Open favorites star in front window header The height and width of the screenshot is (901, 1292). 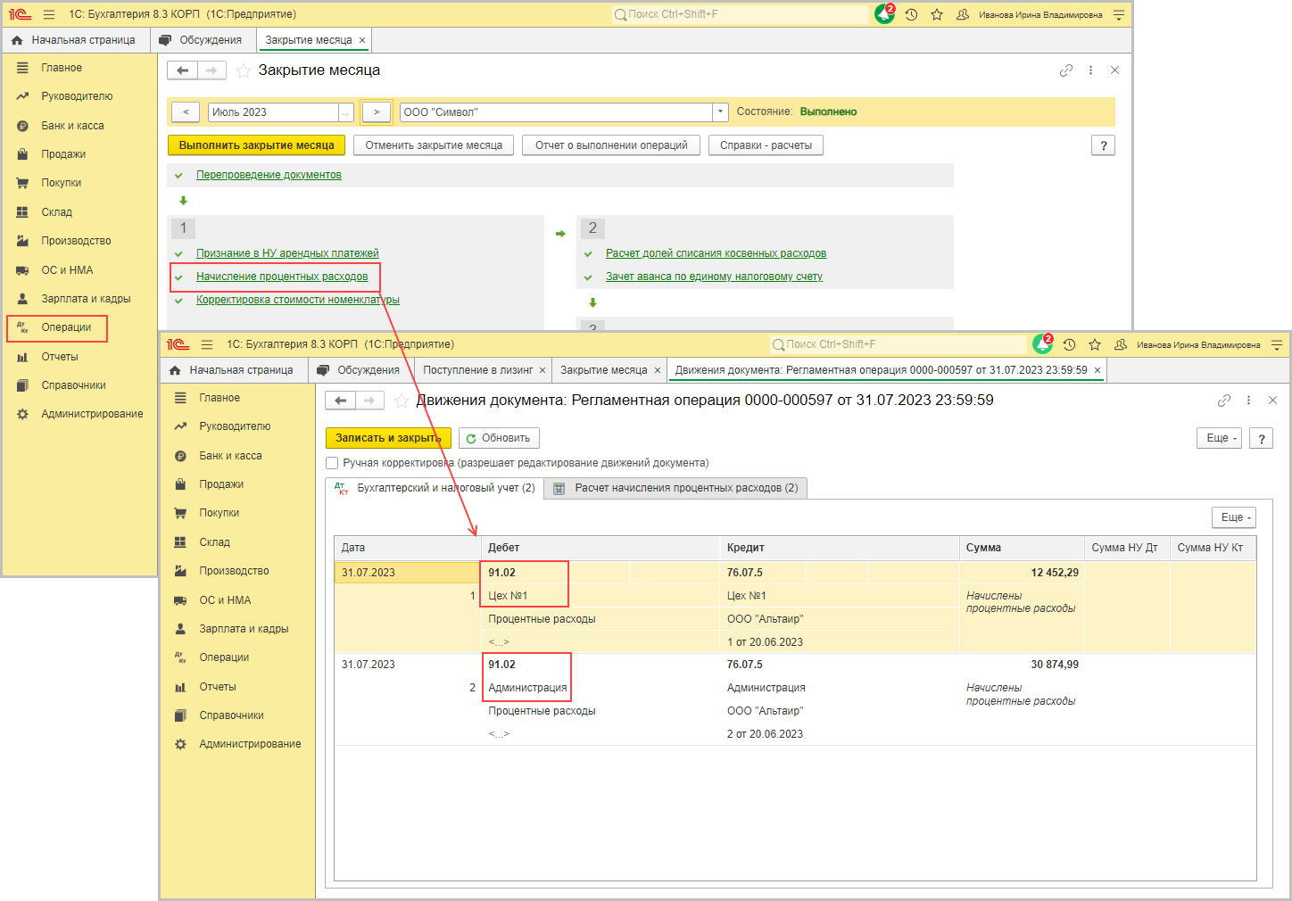point(1095,344)
